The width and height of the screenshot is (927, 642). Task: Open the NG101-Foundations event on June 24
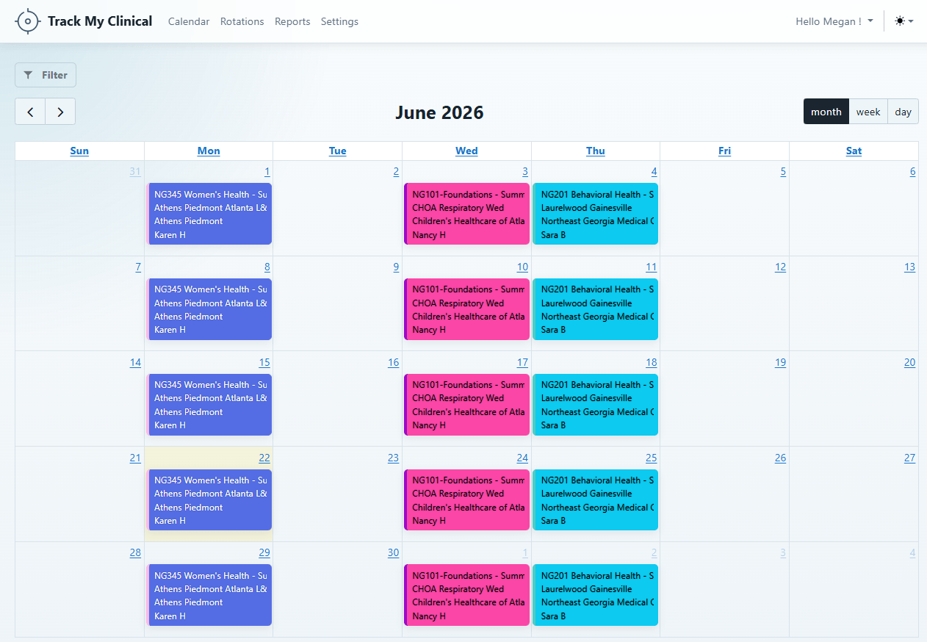[x=466, y=499]
